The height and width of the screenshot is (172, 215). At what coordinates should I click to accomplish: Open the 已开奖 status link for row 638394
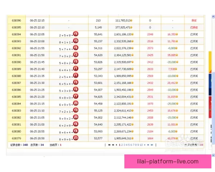coord(194,34)
